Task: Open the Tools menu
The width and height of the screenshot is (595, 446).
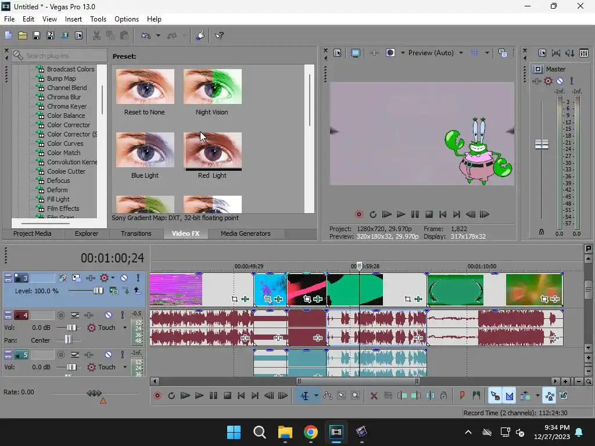Action: (98, 19)
